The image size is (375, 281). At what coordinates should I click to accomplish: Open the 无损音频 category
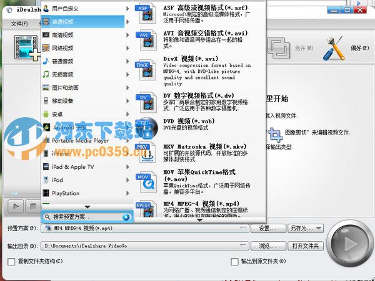[83, 75]
